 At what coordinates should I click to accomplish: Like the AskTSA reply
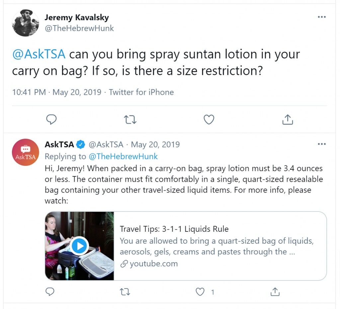[x=200, y=292]
